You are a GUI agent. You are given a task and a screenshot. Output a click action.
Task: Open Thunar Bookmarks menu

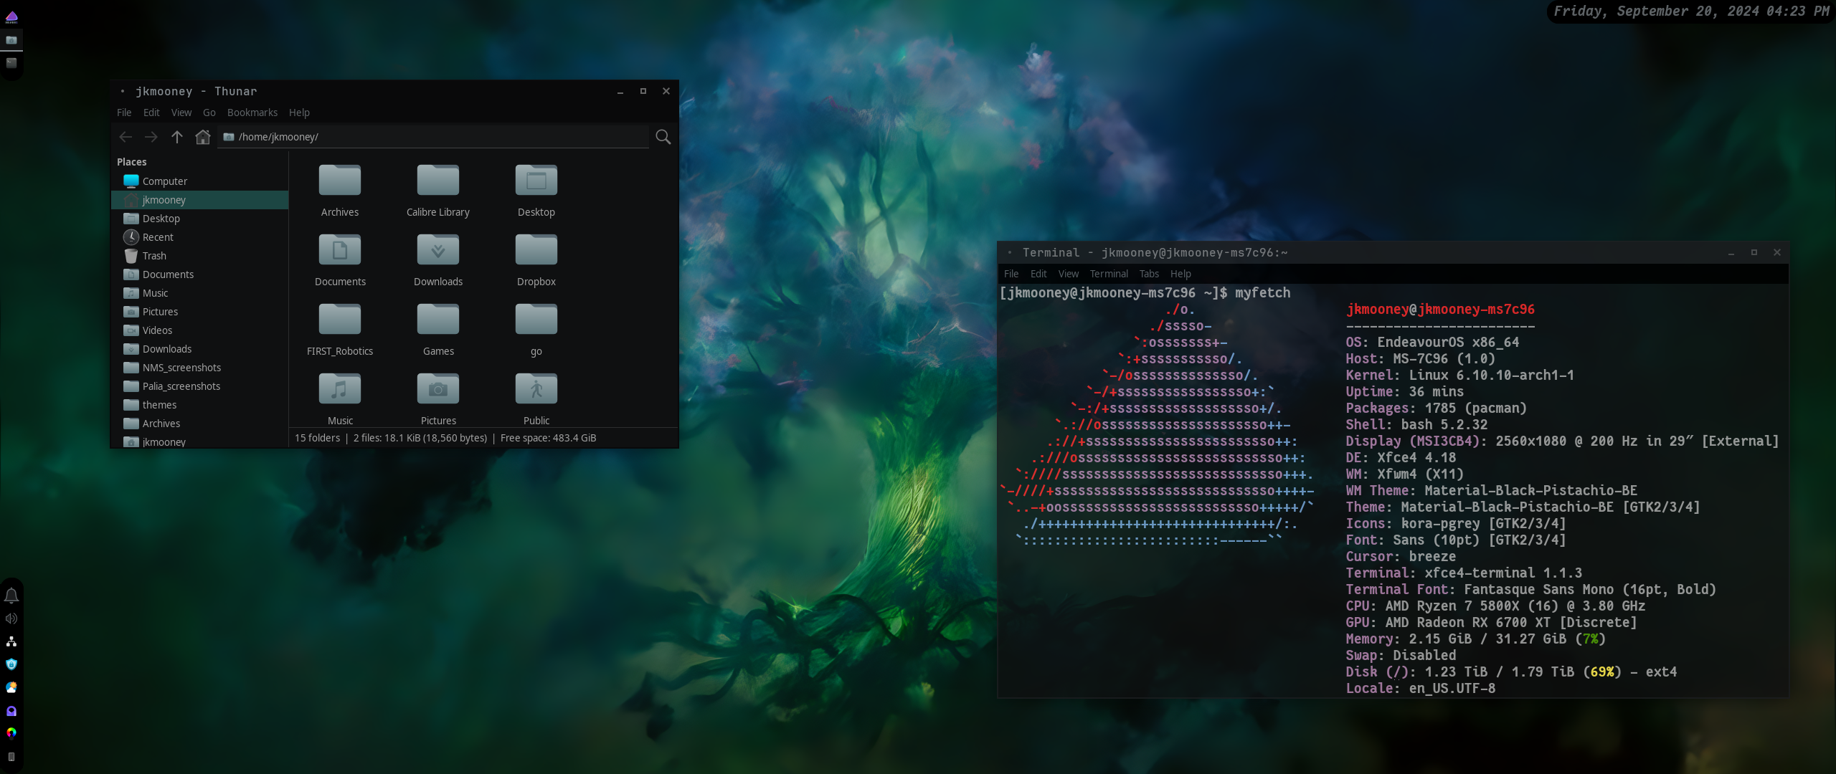point(252,113)
